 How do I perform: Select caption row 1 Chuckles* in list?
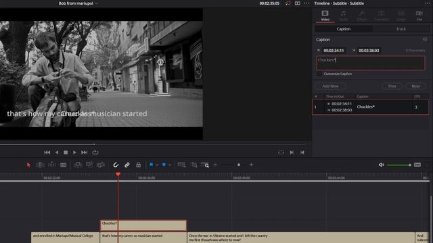click(370, 107)
